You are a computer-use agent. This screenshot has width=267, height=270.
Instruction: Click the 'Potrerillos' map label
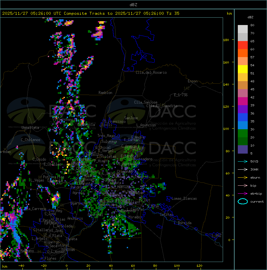point(54,177)
